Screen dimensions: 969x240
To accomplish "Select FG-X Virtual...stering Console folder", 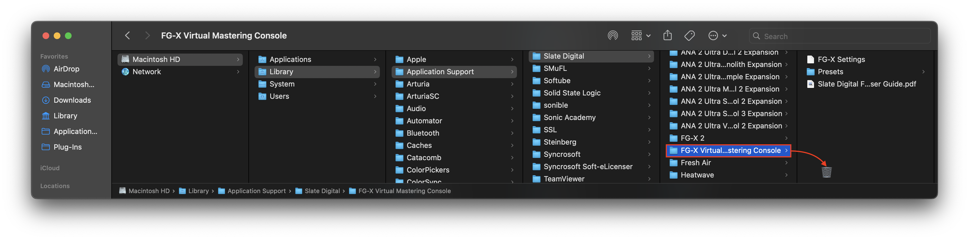I will click(x=728, y=151).
